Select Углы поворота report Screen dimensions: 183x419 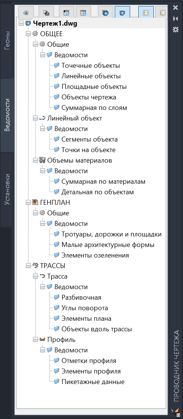85,308
